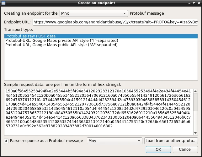Click the scroll up arrow of hex data box
The height and width of the screenshot is (157, 202).
click(195, 91)
